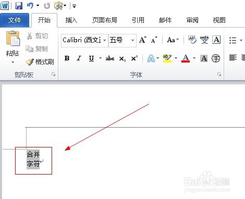This screenshot has width=245, height=199.
Task: Click the Calibri font name box
Action: [82, 40]
